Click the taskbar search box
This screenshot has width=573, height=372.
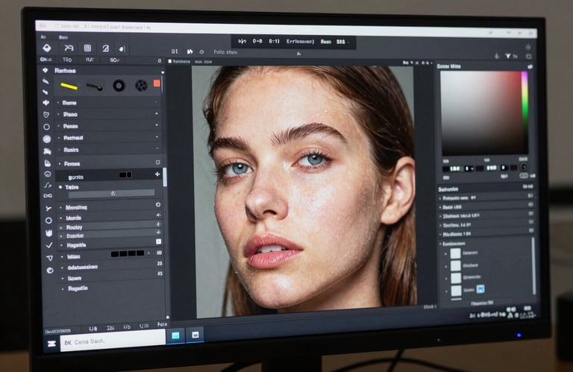[x=113, y=341]
